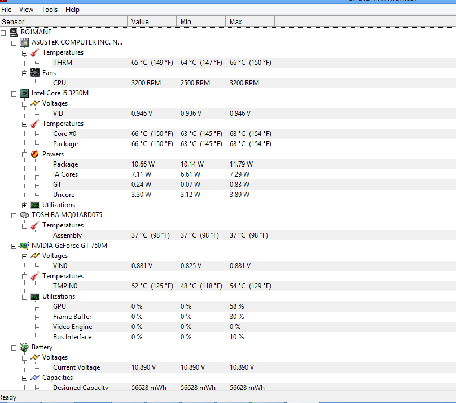Click the ASUSTeK motherboard icon
Viewport: 456px width, 403px height.
click(24, 42)
